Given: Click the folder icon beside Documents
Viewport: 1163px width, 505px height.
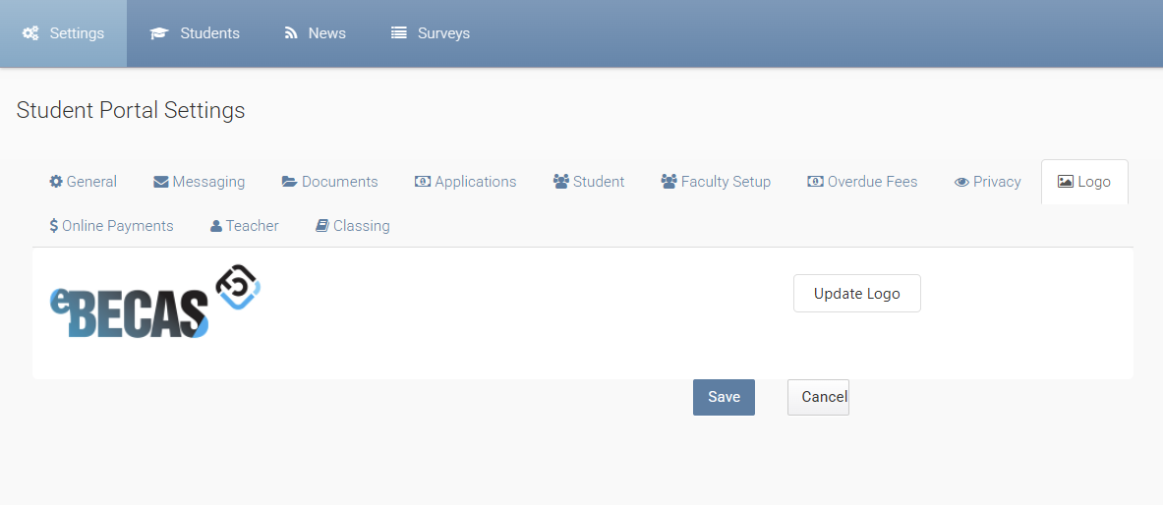Looking at the screenshot, I should tap(290, 182).
